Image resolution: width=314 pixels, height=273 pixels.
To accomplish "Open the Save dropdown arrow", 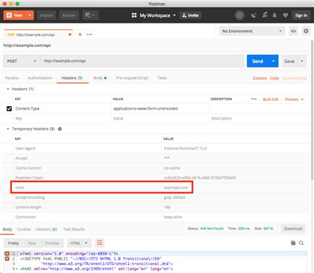I will point(302,61).
